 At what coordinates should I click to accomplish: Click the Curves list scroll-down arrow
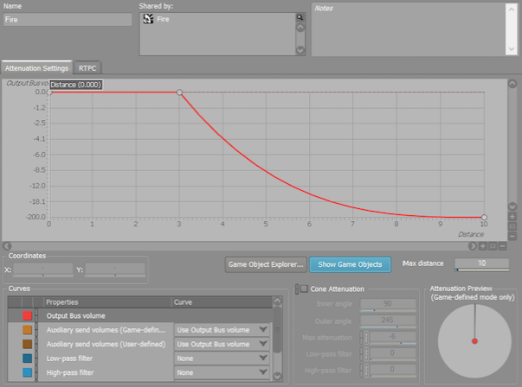[277, 376]
